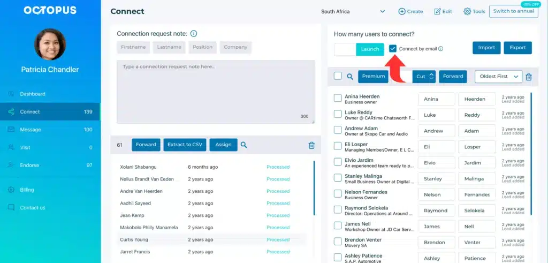Open the South Africa account dropdown
Screen dimensions: 548x263
point(353,11)
